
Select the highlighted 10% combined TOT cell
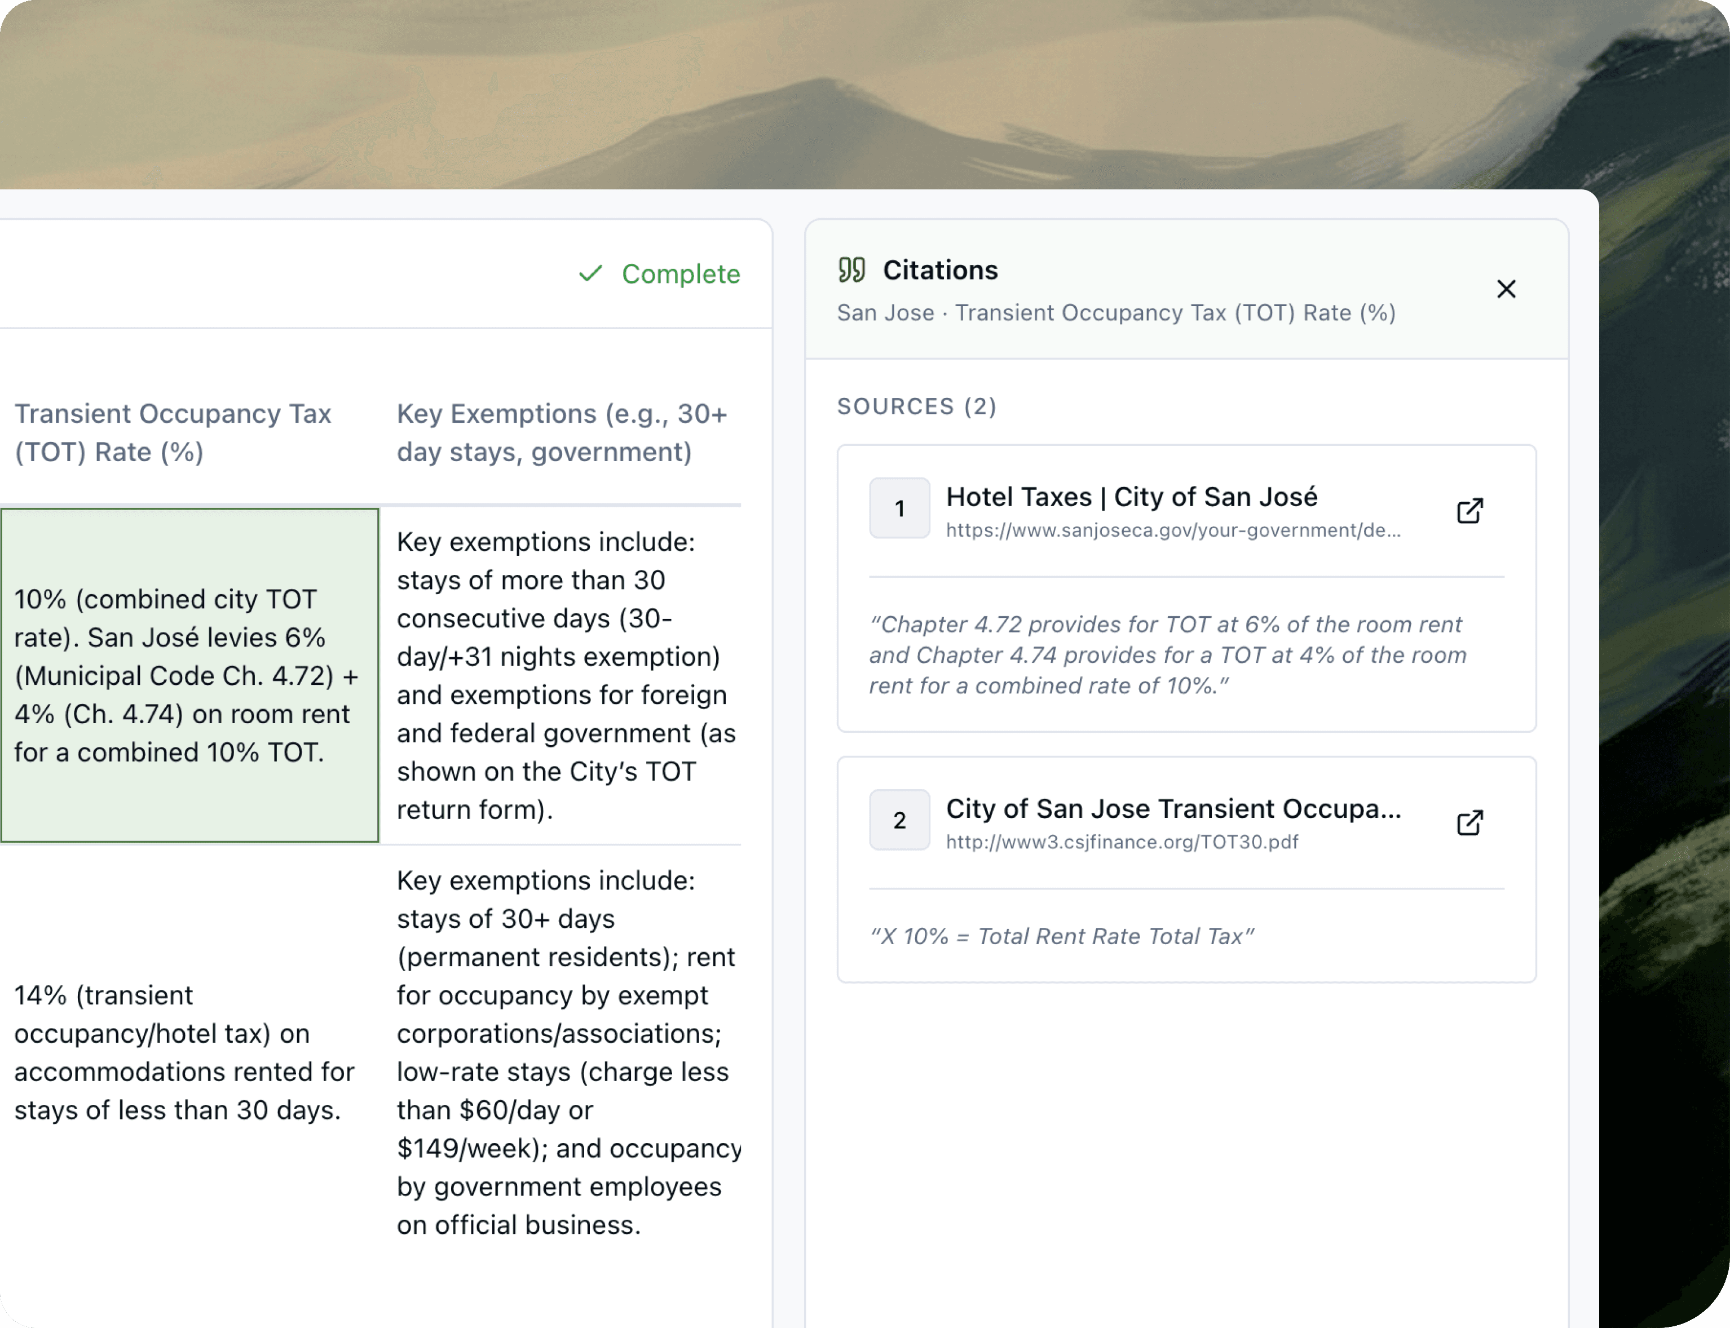pos(189,675)
